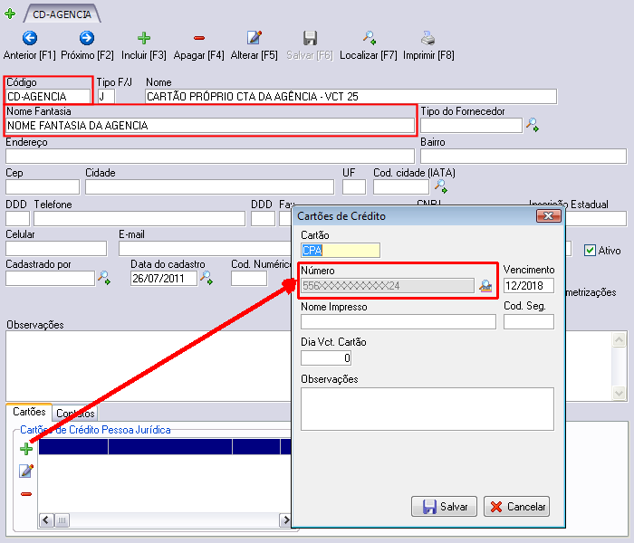Click the Data do cadastro field

[164, 279]
